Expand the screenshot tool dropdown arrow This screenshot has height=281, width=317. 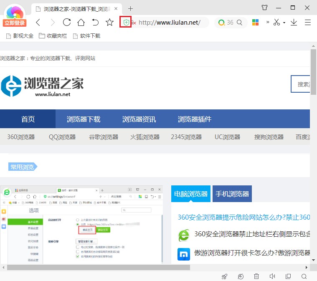[284, 23]
